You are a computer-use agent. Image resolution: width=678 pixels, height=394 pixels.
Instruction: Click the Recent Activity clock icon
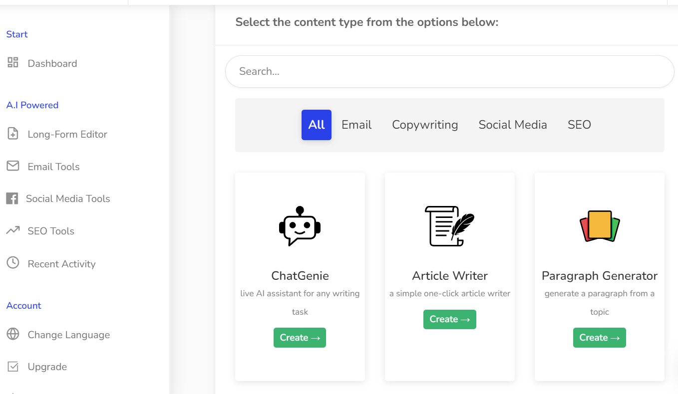(x=13, y=263)
